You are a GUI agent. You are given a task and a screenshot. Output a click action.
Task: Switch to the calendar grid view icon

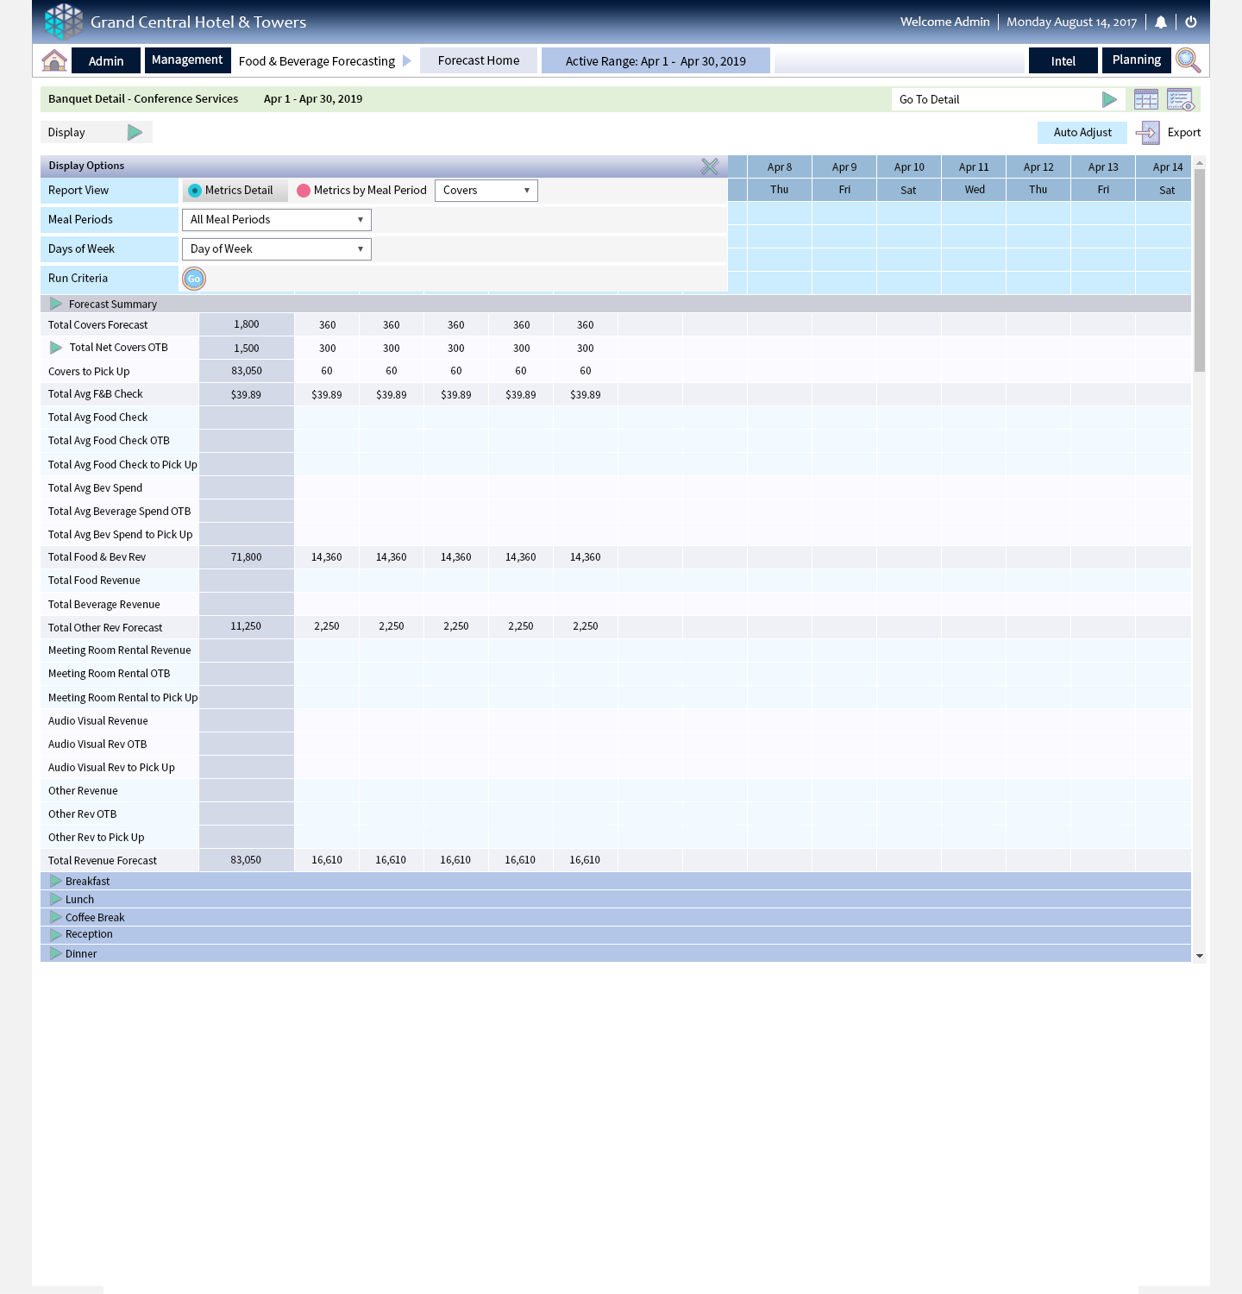1146,100
